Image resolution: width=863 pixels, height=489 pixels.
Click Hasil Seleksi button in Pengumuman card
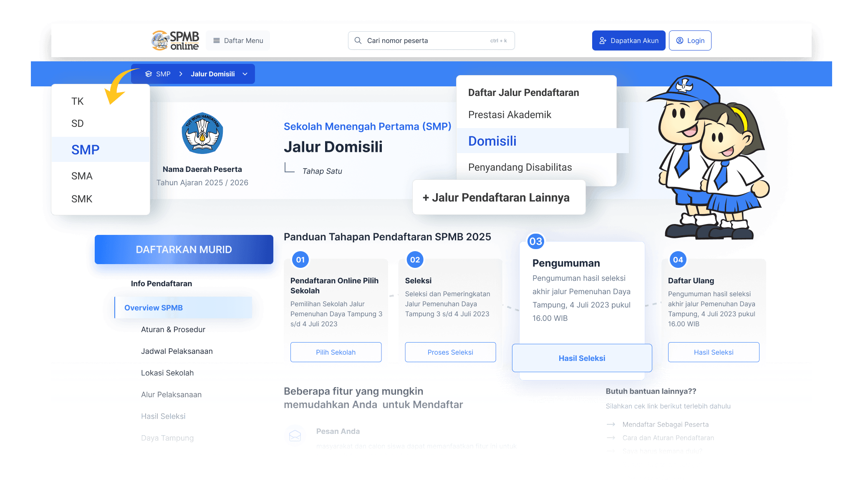(x=582, y=358)
